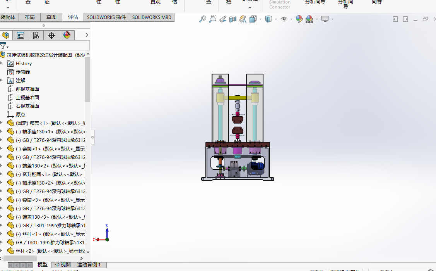Click the tree scroll-down arrow
The width and height of the screenshot is (436, 271).
point(88,252)
